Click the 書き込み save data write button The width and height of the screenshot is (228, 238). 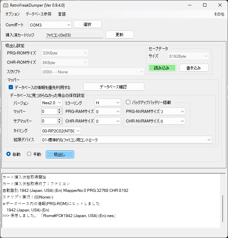pyautogui.click(x=194, y=68)
